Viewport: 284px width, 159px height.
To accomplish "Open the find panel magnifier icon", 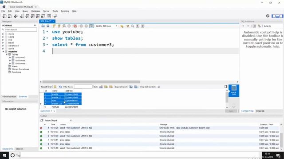I will click(133, 26).
